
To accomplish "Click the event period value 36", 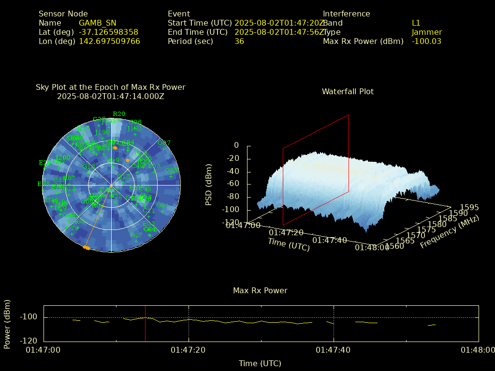I will [239, 41].
